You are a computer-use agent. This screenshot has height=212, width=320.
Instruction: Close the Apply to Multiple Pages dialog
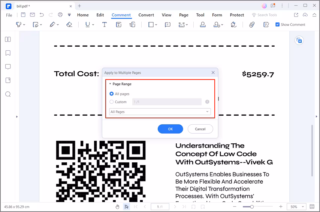click(x=213, y=72)
